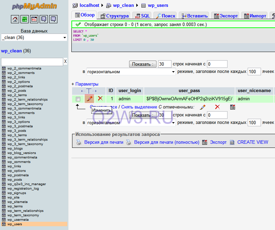The image size is (275, 230).
Task: Open the Поиск tab
Action: tap(166, 16)
